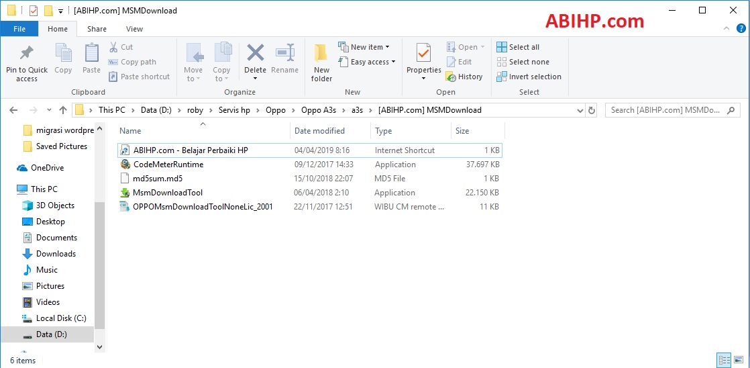Image resolution: width=750 pixels, height=368 pixels.
Task: Click the Copy to icon
Action: click(222, 52)
